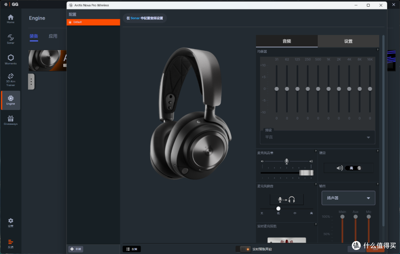Image resolution: width=400 pixels, height=254 pixels.
Task: Click the Arctis Nova Pro device card thumbnail
Action: 47,60
